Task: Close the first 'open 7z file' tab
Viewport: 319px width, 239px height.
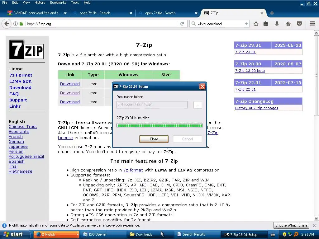Action: click(131, 13)
